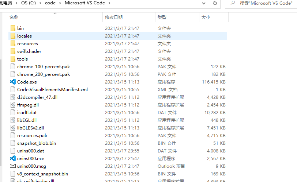Select the file name libGLESv2.dll
The height and width of the screenshot is (182, 297).
pos(30,128)
